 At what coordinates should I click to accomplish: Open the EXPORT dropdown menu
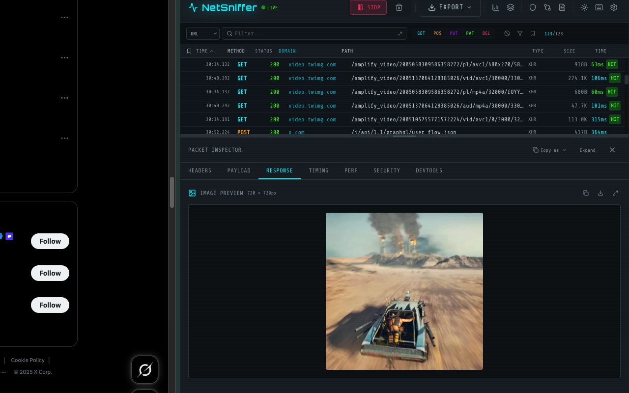click(x=450, y=7)
